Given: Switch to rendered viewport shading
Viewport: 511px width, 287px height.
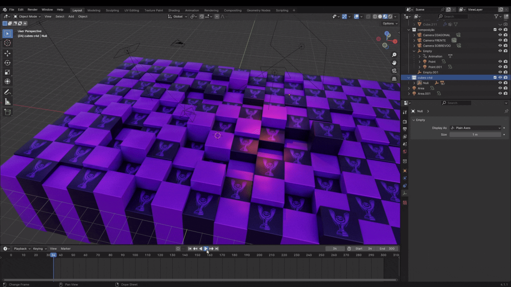Looking at the screenshot, I should (x=390, y=16).
